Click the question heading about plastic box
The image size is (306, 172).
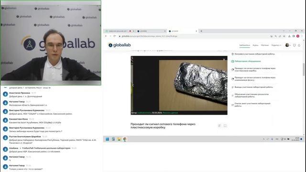point(163,126)
